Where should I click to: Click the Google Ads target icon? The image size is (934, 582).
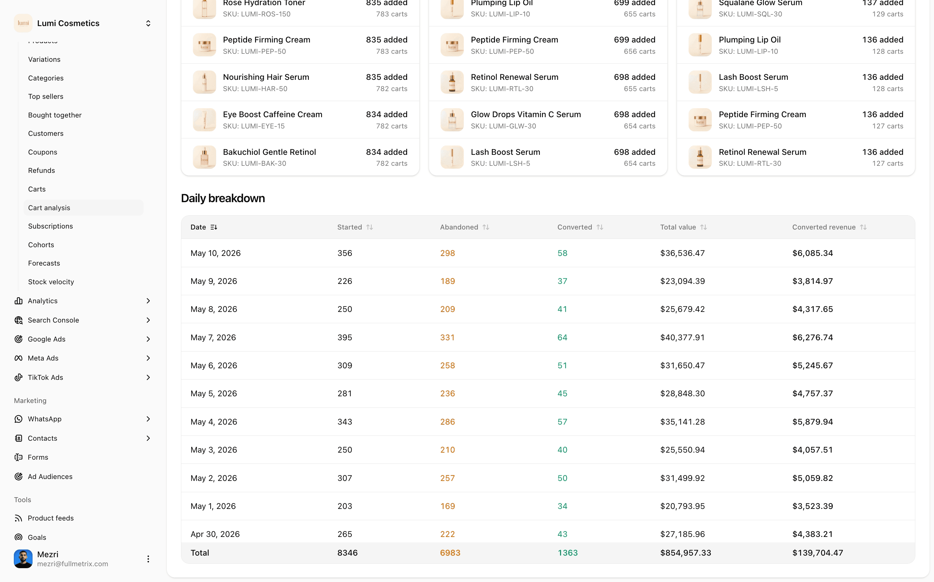pyautogui.click(x=18, y=339)
